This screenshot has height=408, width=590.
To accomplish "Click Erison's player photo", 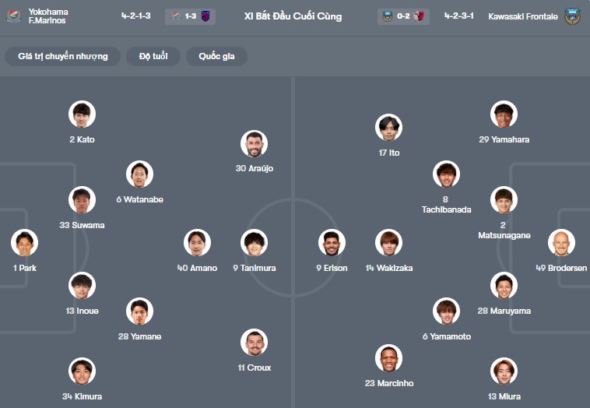I will (332, 243).
